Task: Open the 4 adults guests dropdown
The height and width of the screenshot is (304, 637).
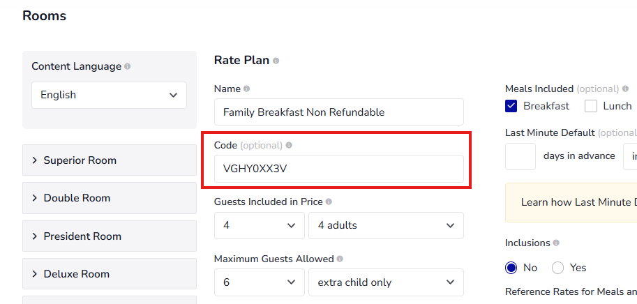Action: (386, 225)
